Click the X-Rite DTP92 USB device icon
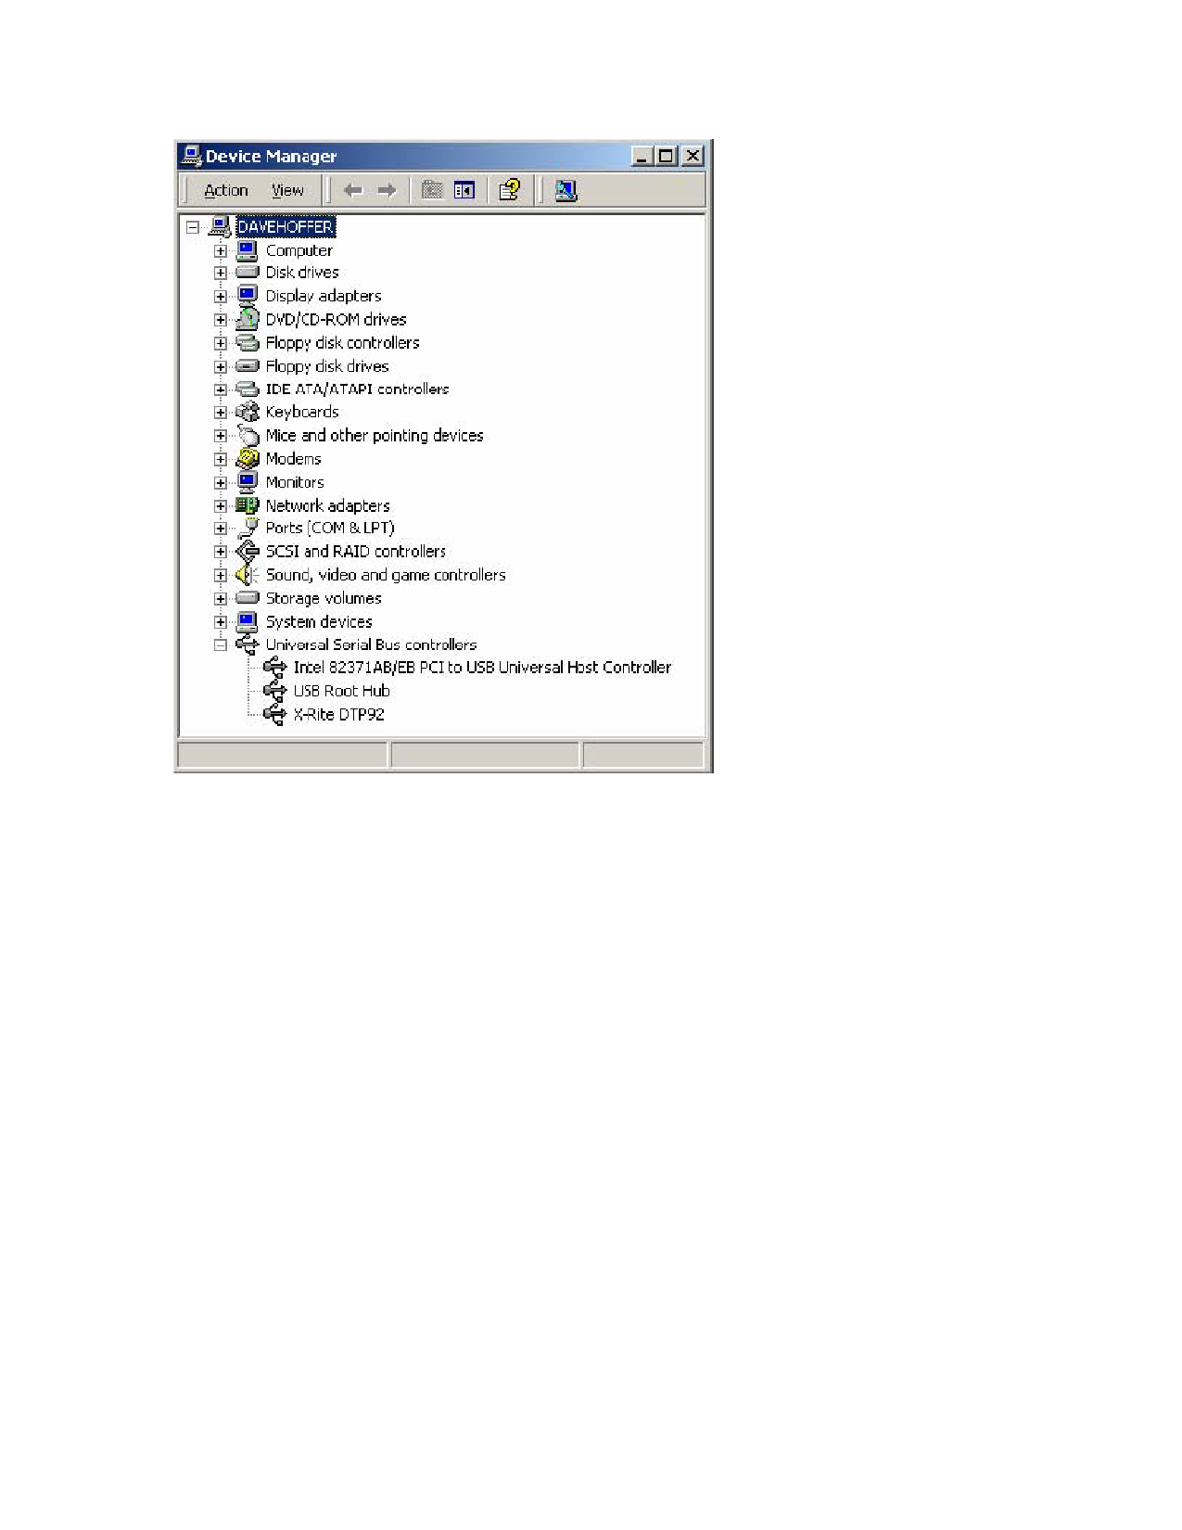The width and height of the screenshot is (1182, 1530). click(x=274, y=714)
